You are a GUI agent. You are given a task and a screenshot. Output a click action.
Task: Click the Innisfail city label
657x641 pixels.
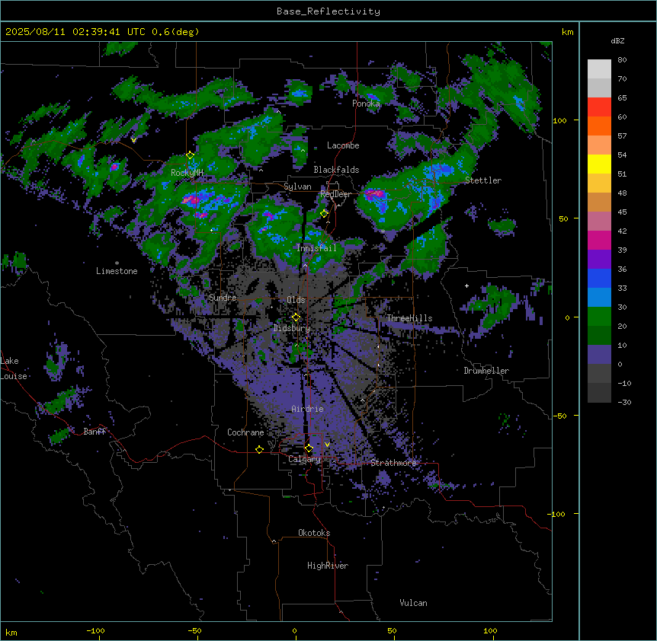(x=316, y=248)
